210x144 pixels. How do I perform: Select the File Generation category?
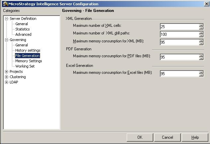coord(28,56)
